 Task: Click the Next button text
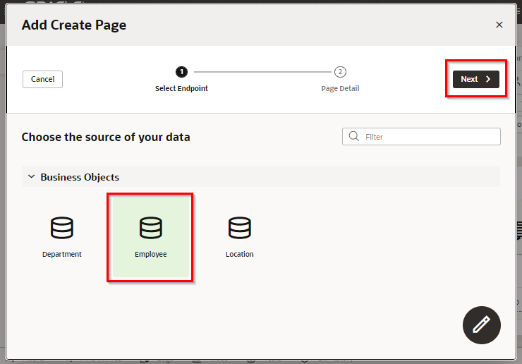(x=469, y=80)
